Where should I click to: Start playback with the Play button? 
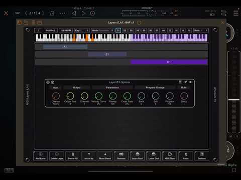pyautogui.click(x=83, y=13)
